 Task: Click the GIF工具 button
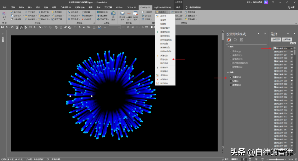147,16
